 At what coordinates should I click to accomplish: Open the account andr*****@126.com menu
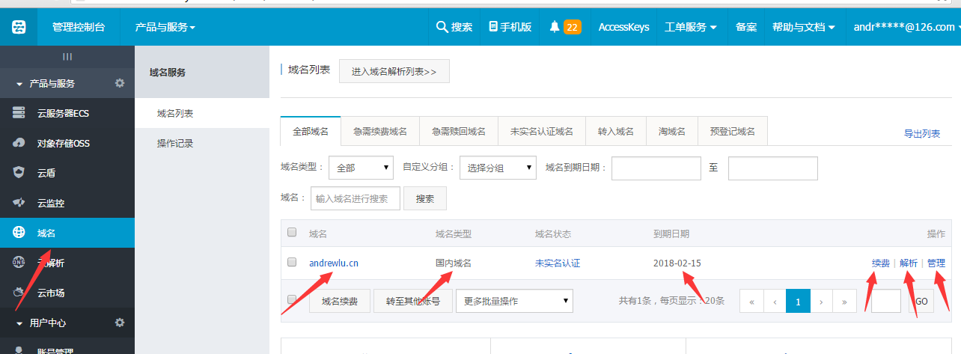(x=903, y=27)
